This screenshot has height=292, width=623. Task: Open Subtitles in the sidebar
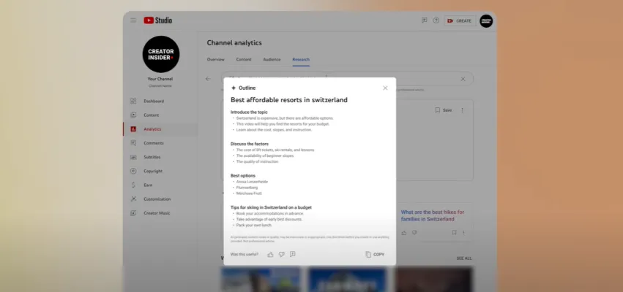(x=152, y=157)
